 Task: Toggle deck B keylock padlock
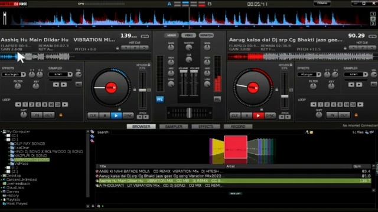point(291,64)
